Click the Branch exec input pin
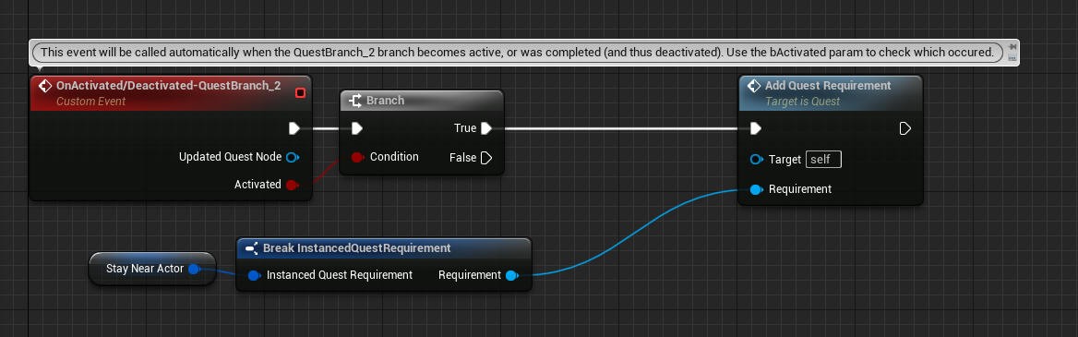The height and width of the screenshot is (337, 1078). pyautogui.click(x=356, y=128)
